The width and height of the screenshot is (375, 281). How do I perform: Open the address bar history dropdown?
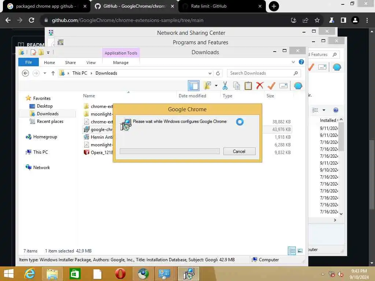tap(210, 73)
